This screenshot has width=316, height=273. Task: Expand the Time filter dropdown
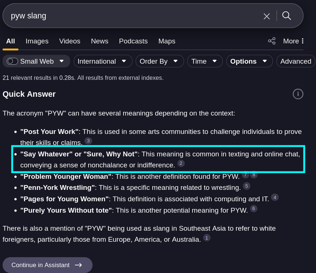(205, 61)
